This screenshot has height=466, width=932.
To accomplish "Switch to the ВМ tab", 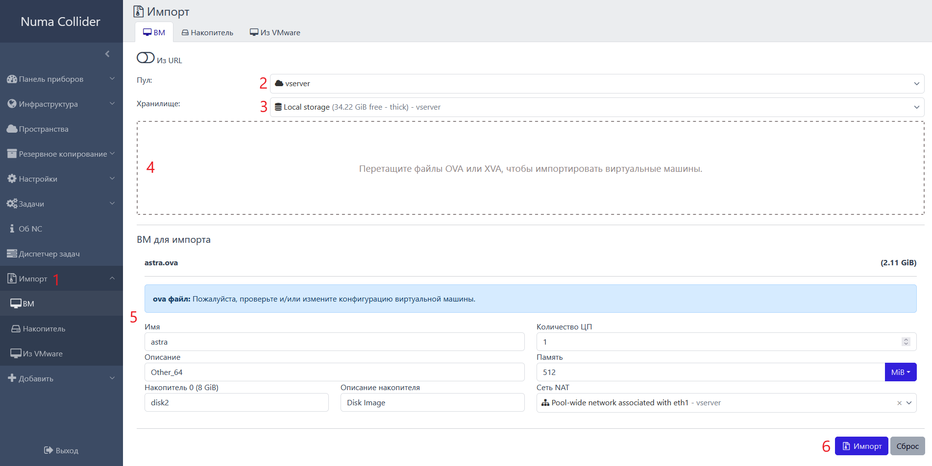I will [154, 32].
